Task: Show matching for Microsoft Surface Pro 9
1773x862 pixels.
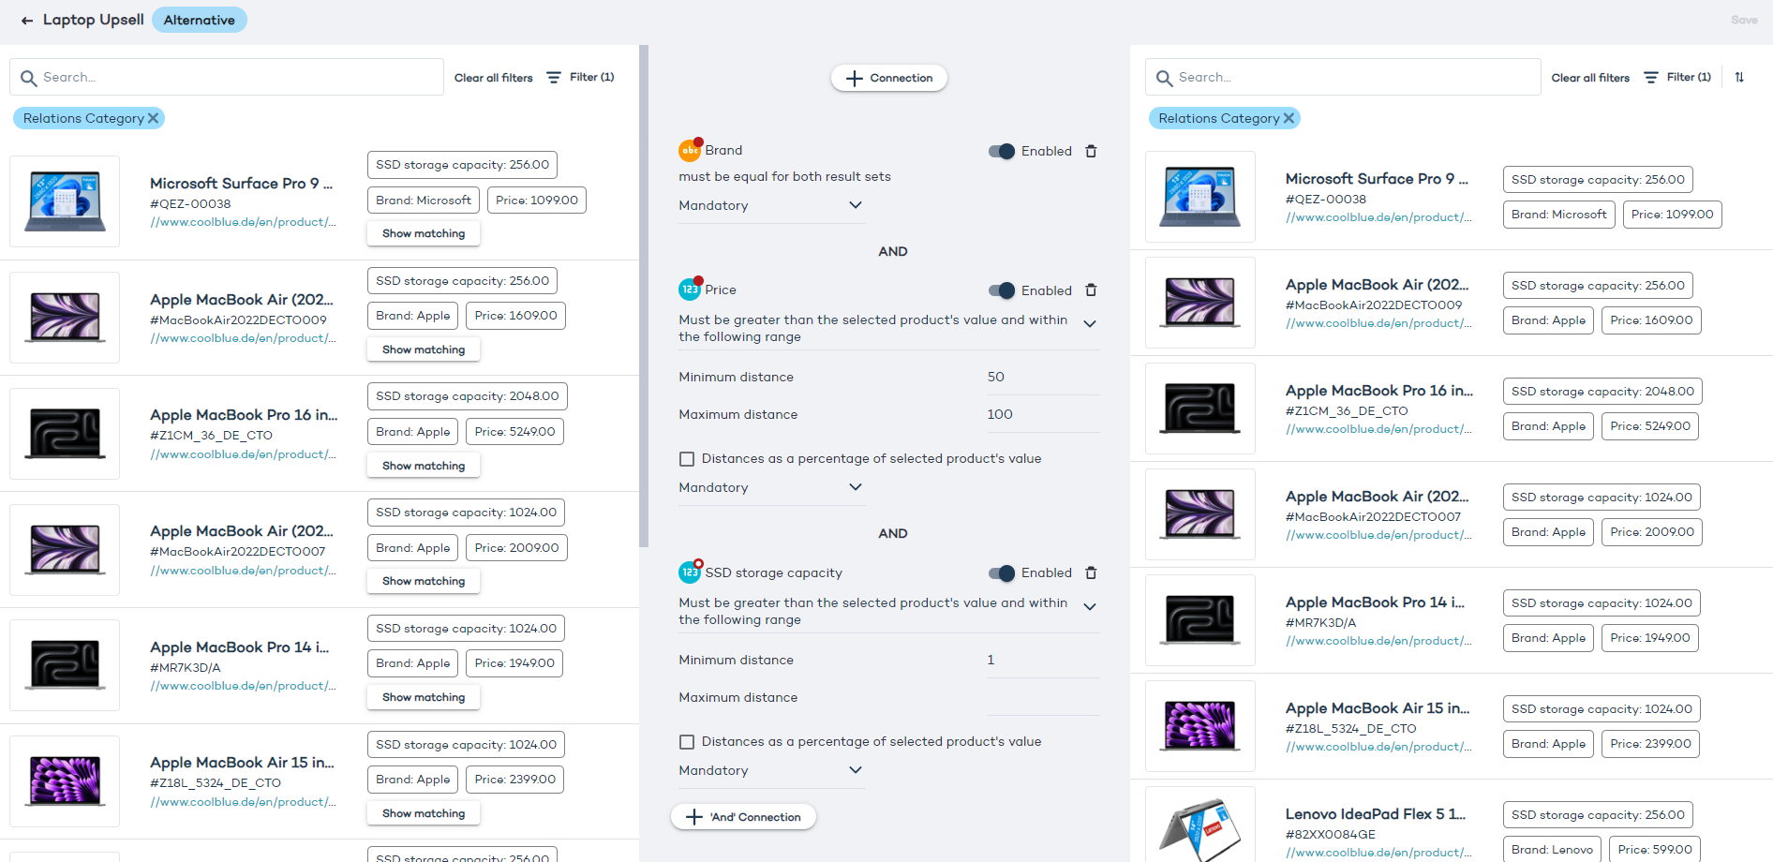Action: coord(424,233)
